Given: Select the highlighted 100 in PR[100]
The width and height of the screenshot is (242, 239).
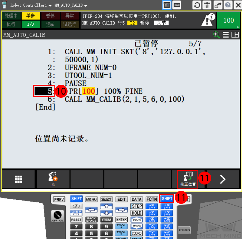Looking at the screenshot, I should 89,91.
